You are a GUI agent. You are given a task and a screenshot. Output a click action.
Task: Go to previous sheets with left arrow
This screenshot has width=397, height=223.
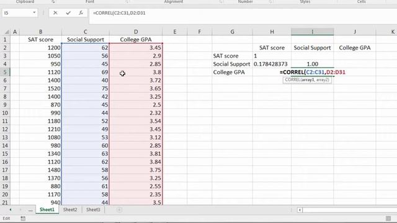point(11,209)
